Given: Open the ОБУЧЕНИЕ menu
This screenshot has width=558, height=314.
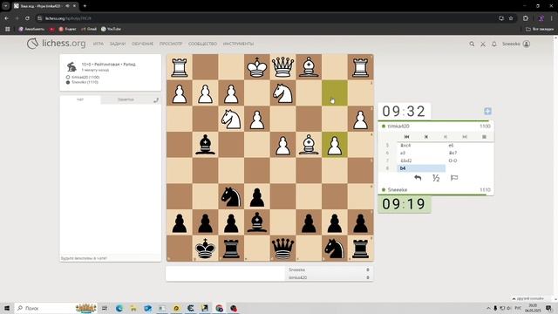Looking at the screenshot, I should pos(142,44).
